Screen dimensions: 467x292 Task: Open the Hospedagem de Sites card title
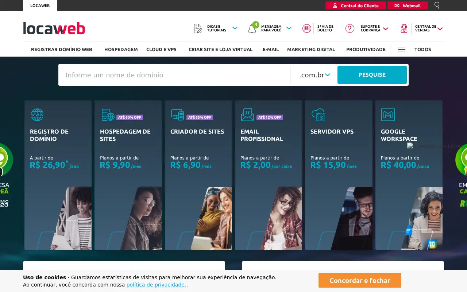pos(125,135)
